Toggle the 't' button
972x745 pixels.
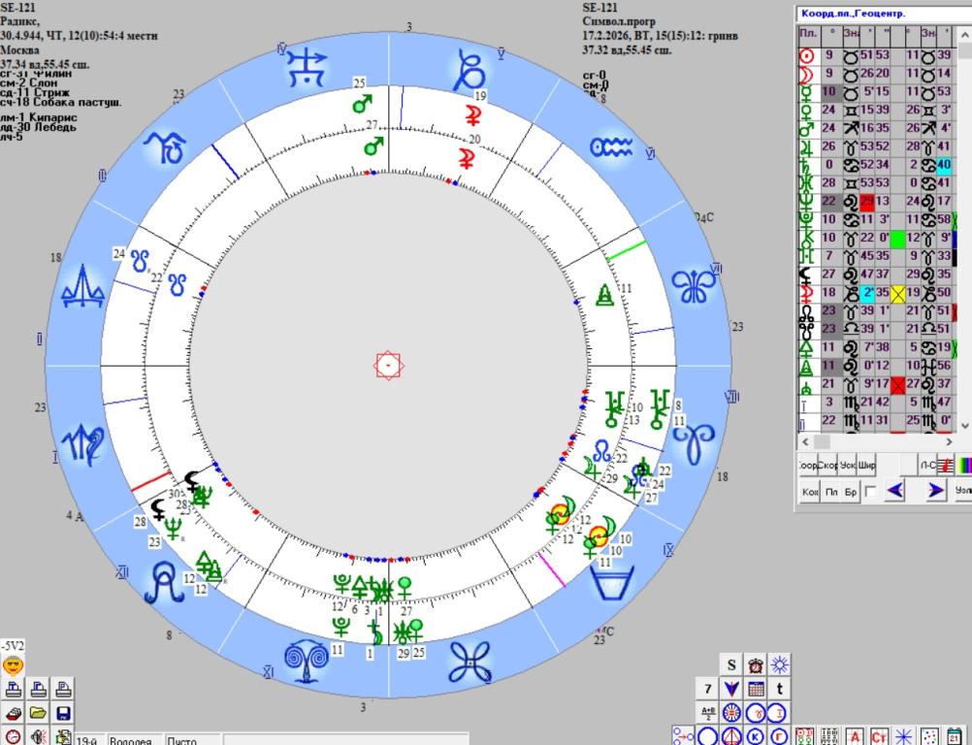[x=779, y=689]
